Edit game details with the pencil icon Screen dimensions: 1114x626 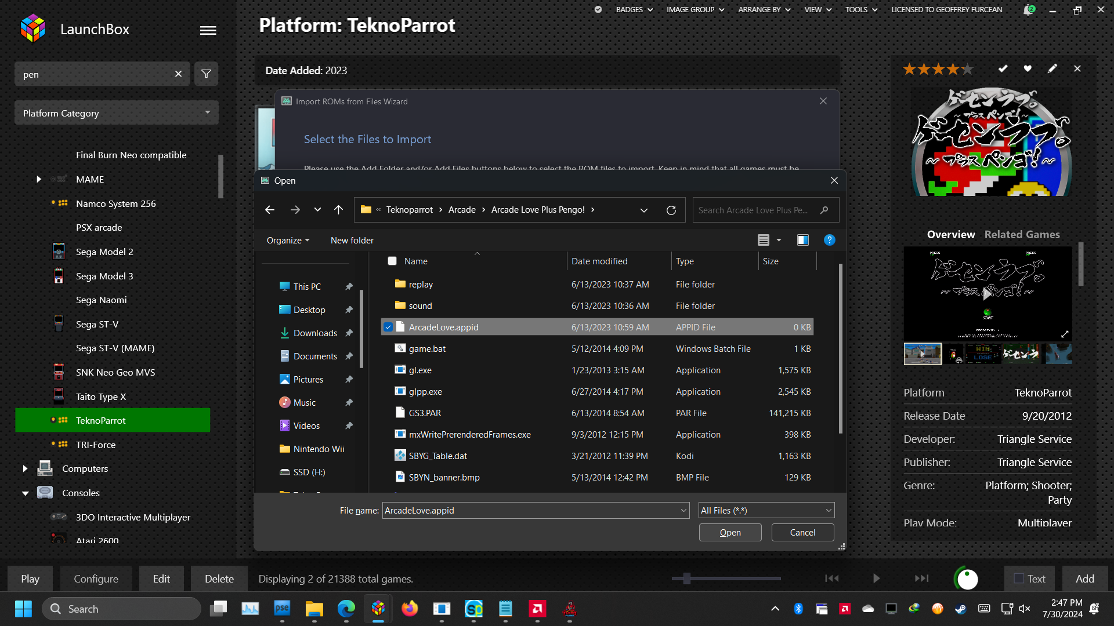(1052, 68)
